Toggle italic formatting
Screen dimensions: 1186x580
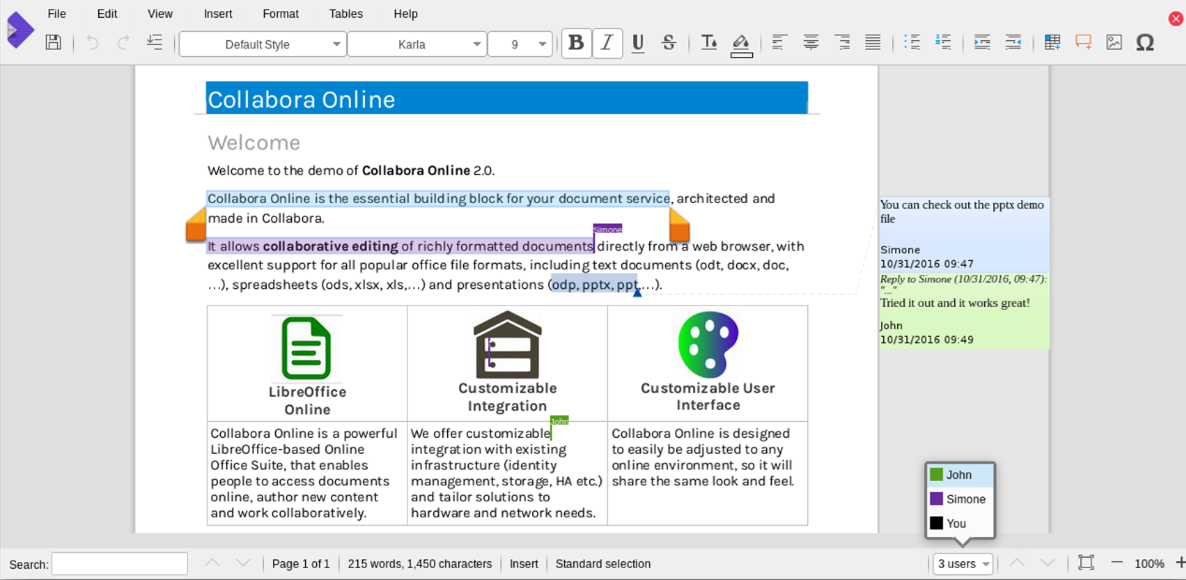pyautogui.click(x=607, y=43)
